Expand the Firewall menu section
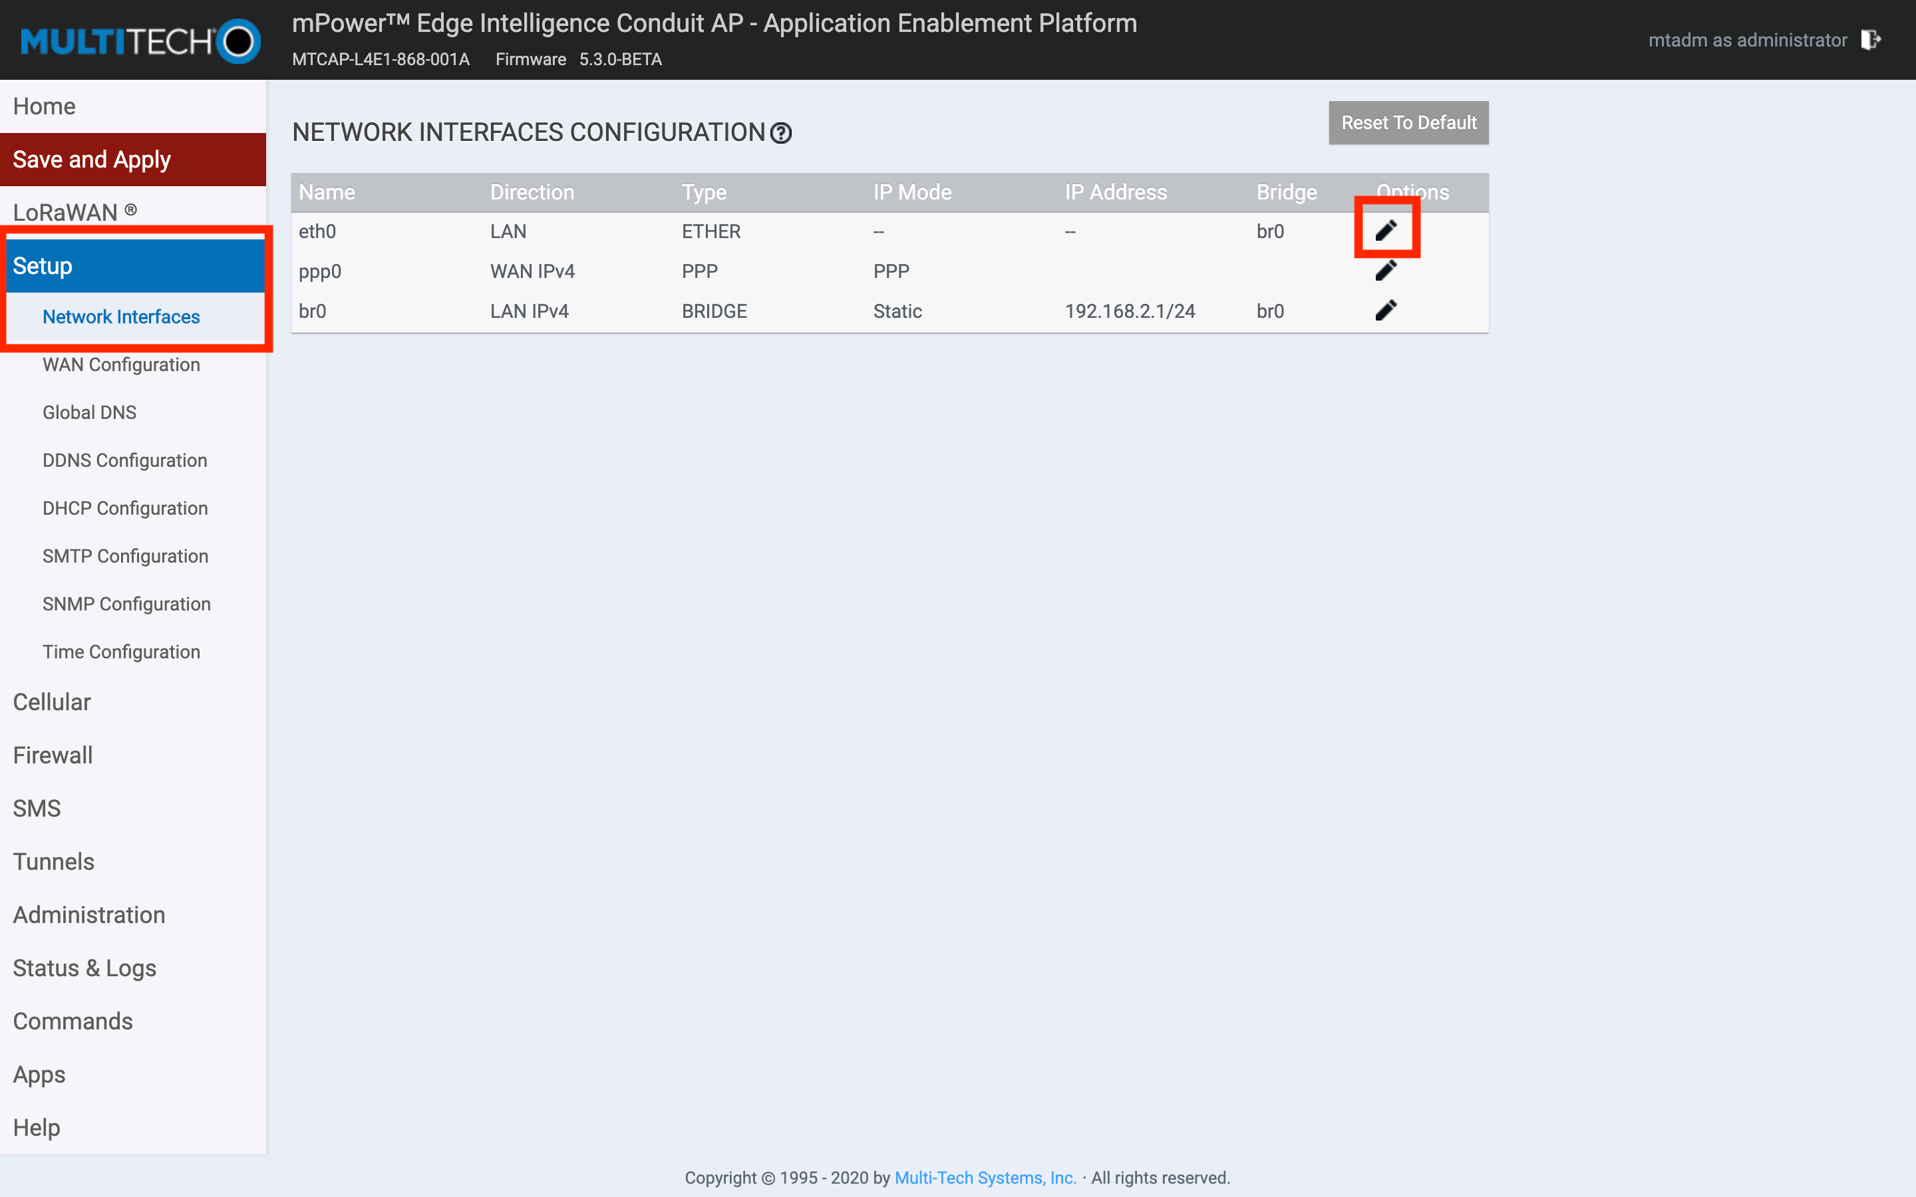 [x=53, y=755]
